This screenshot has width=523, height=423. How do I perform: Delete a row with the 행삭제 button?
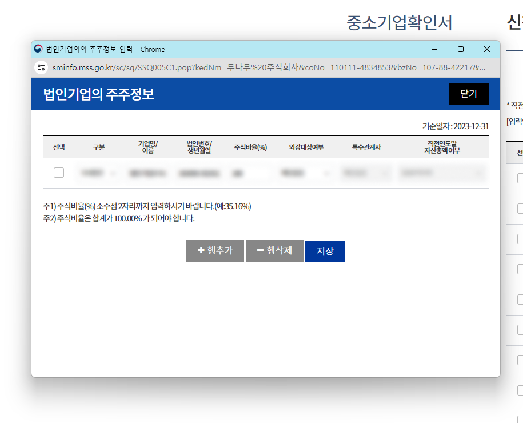pyautogui.click(x=274, y=251)
